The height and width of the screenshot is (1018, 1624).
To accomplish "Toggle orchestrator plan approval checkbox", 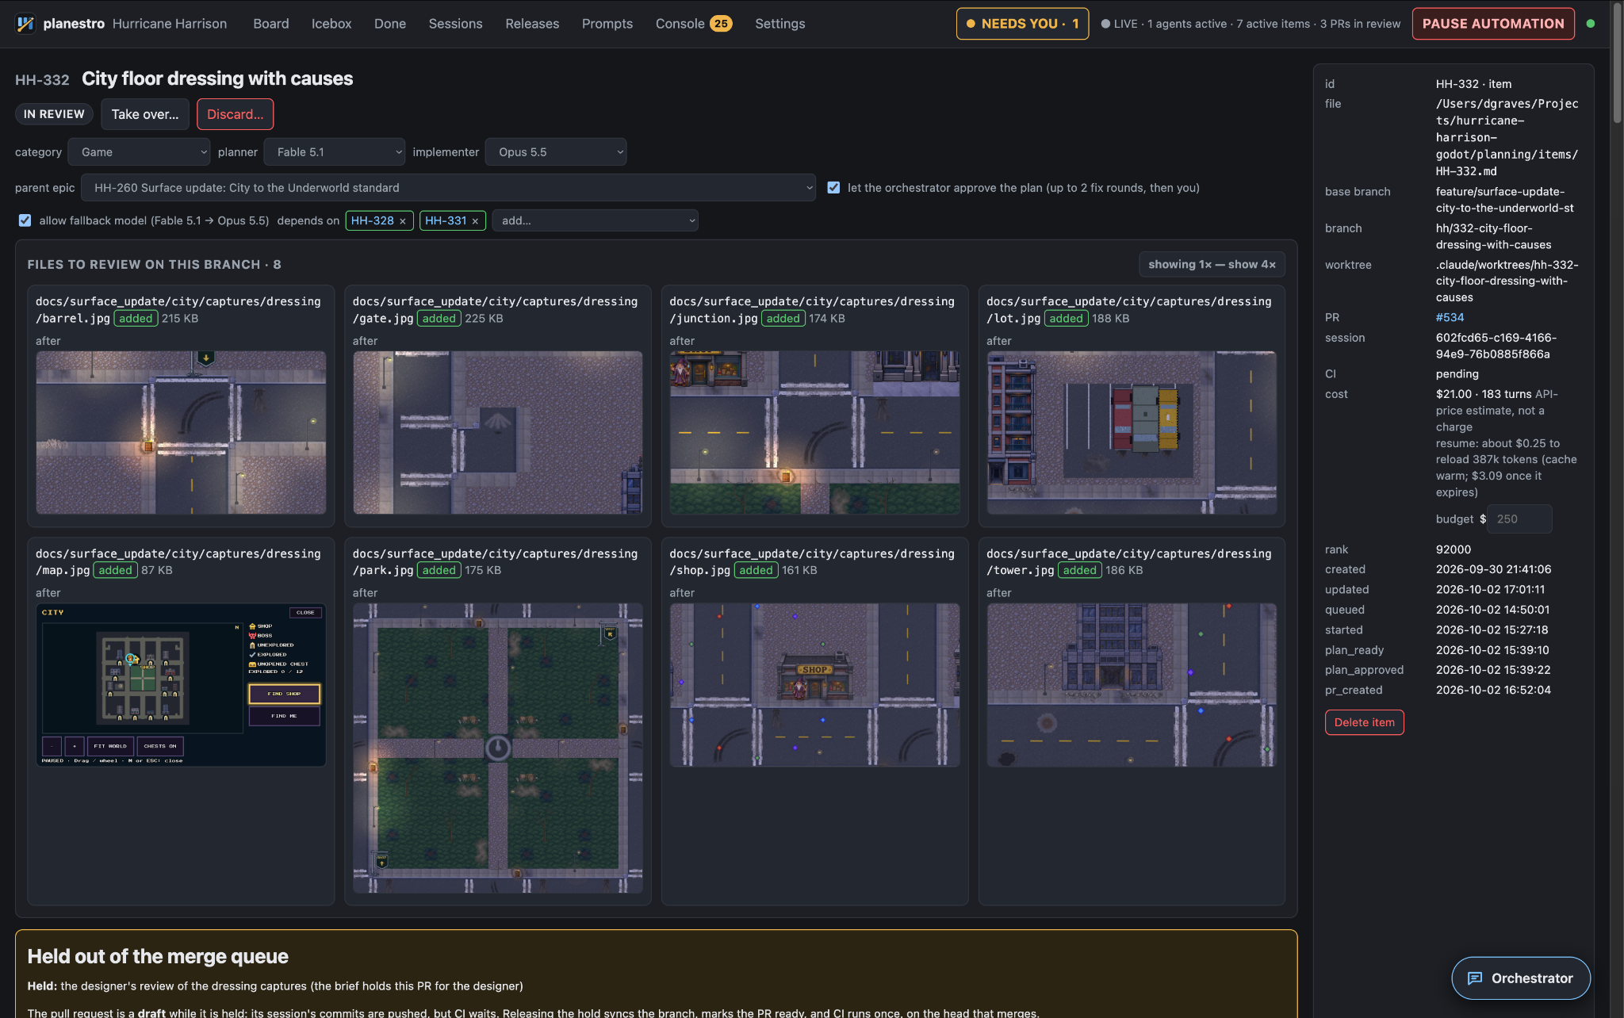I will (833, 188).
